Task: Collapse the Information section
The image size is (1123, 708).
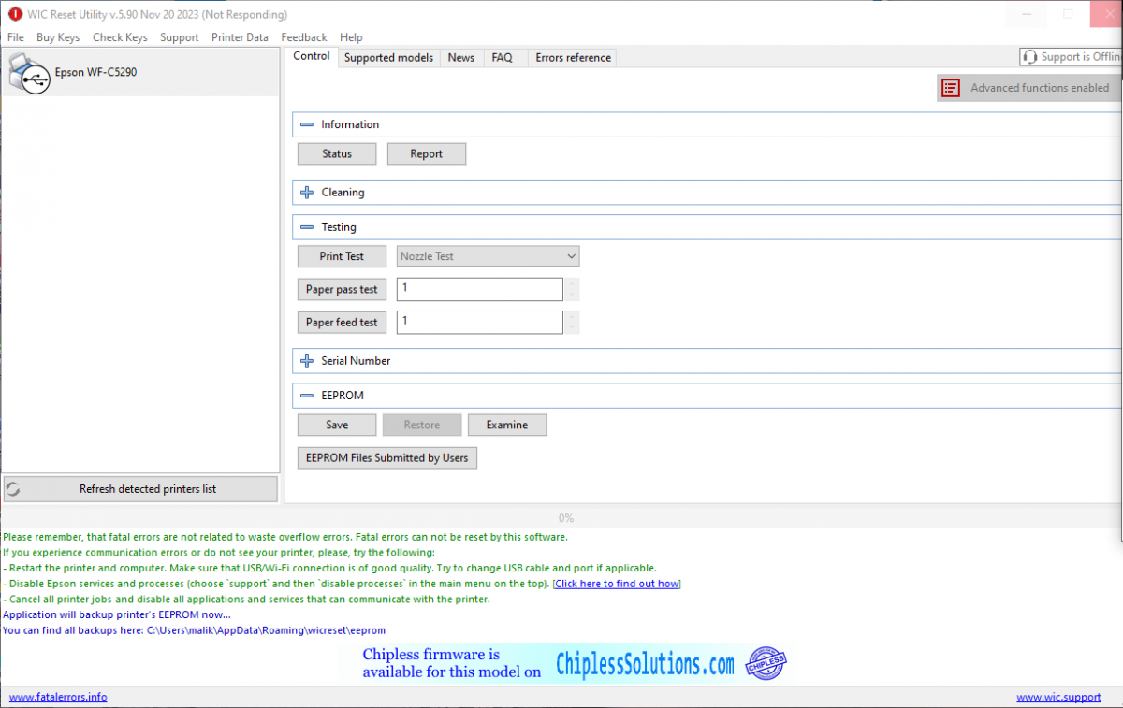Action: [x=307, y=124]
